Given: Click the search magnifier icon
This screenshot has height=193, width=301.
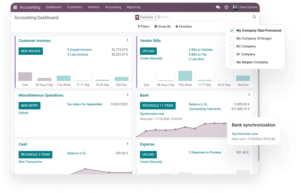Looking at the screenshot, I should pos(254,17).
